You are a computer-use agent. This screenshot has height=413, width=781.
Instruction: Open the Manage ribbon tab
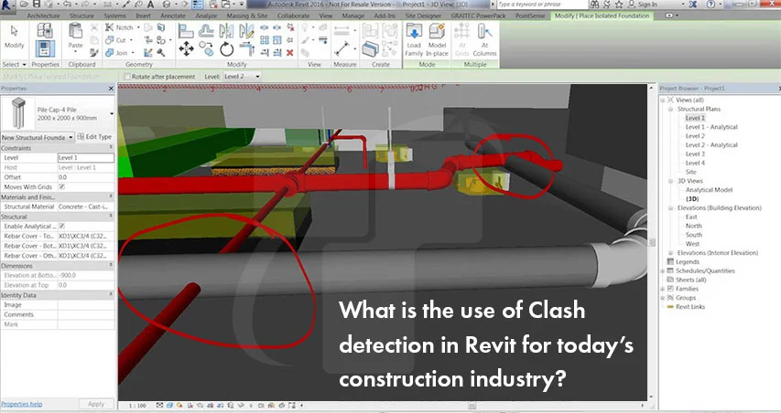pyautogui.click(x=353, y=16)
